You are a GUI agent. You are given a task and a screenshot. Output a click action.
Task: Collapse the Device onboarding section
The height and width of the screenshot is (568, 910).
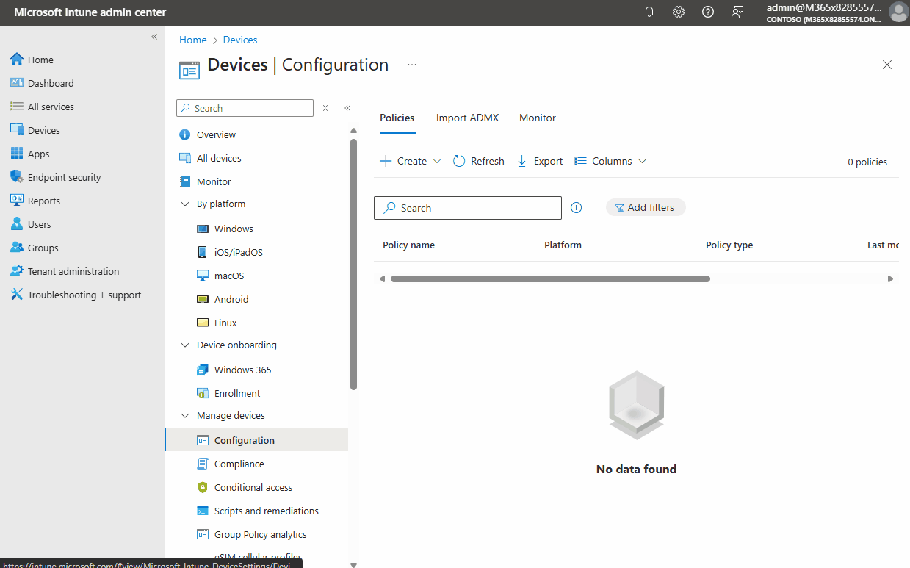pyautogui.click(x=185, y=345)
